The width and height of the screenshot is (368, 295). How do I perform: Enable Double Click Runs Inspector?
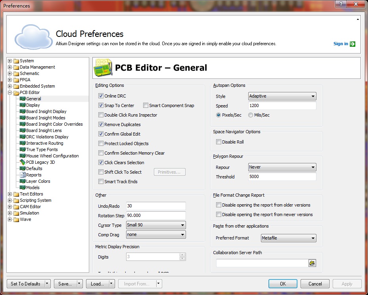pyautogui.click(x=101, y=115)
